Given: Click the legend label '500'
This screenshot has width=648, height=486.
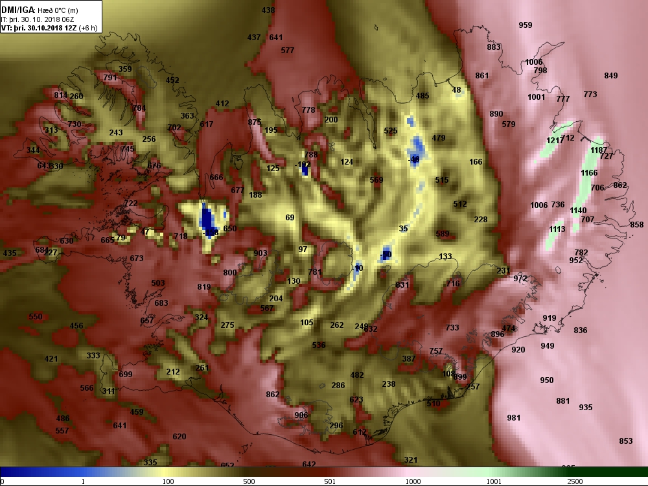Looking at the screenshot, I should [x=249, y=481].
